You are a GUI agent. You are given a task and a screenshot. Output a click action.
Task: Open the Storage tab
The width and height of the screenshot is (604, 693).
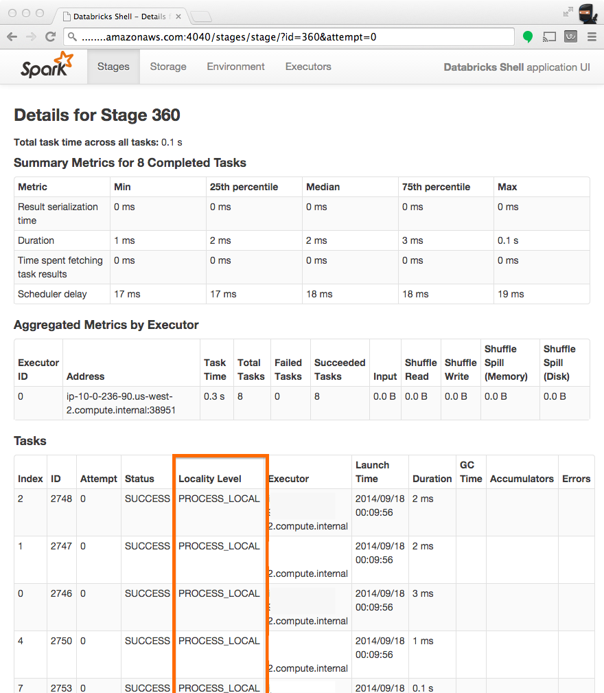coord(168,67)
